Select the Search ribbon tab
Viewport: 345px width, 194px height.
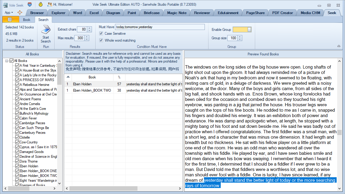click(x=43, y=19)
